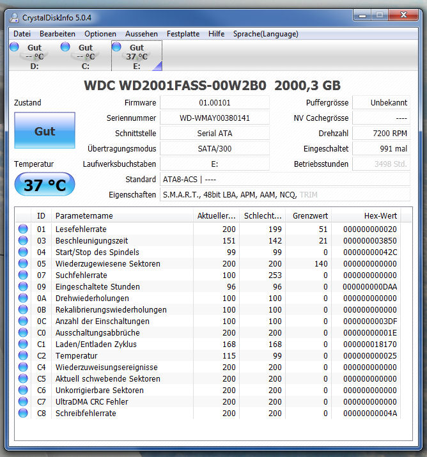Click the blue Gut health status button
The width and height of the screenshot is (427, 457).
[x=45, y=130]
